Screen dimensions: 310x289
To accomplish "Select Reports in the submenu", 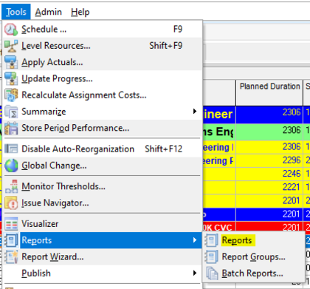I will click(253, 240).
